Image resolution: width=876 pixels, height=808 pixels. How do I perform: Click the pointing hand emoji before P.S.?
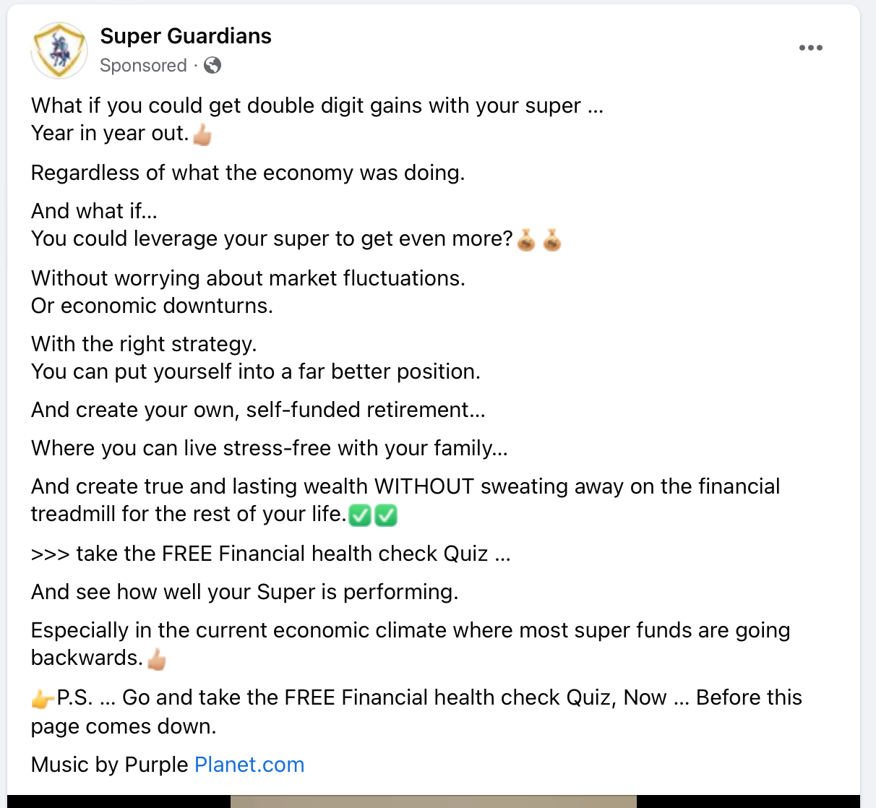[43, 699]
